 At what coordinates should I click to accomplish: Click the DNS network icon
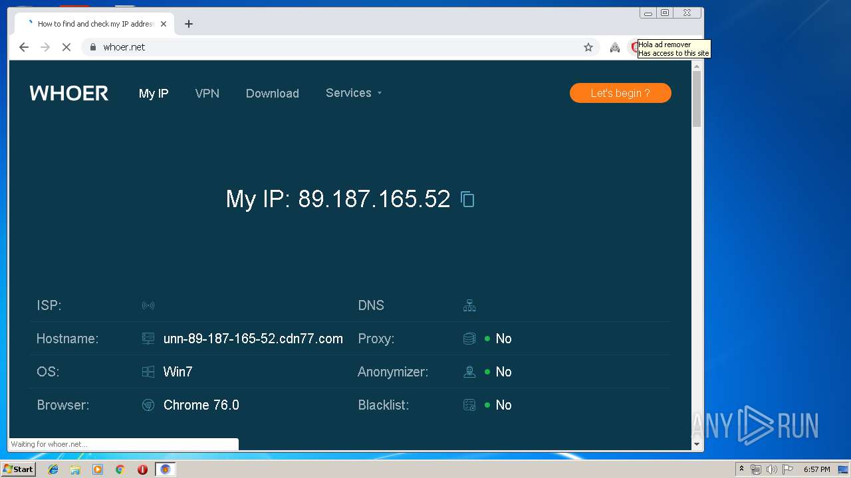click(469, 305)
